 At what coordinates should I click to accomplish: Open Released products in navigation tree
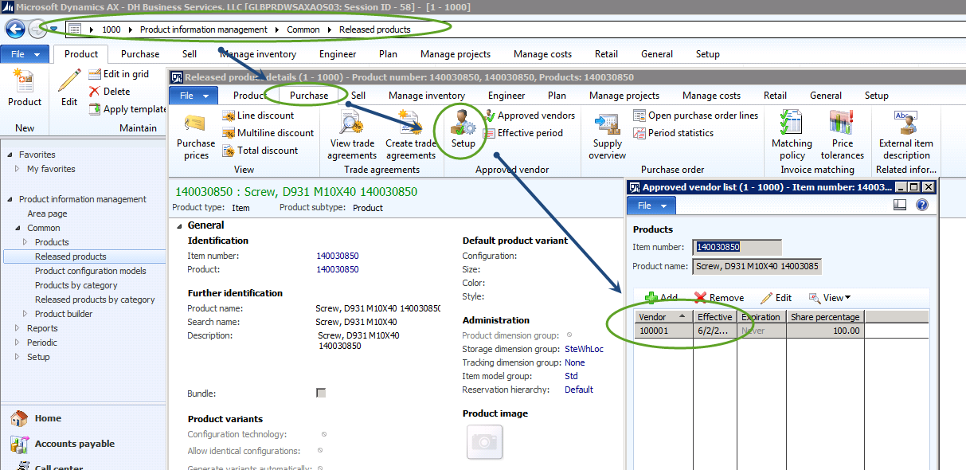coord(71,257)
